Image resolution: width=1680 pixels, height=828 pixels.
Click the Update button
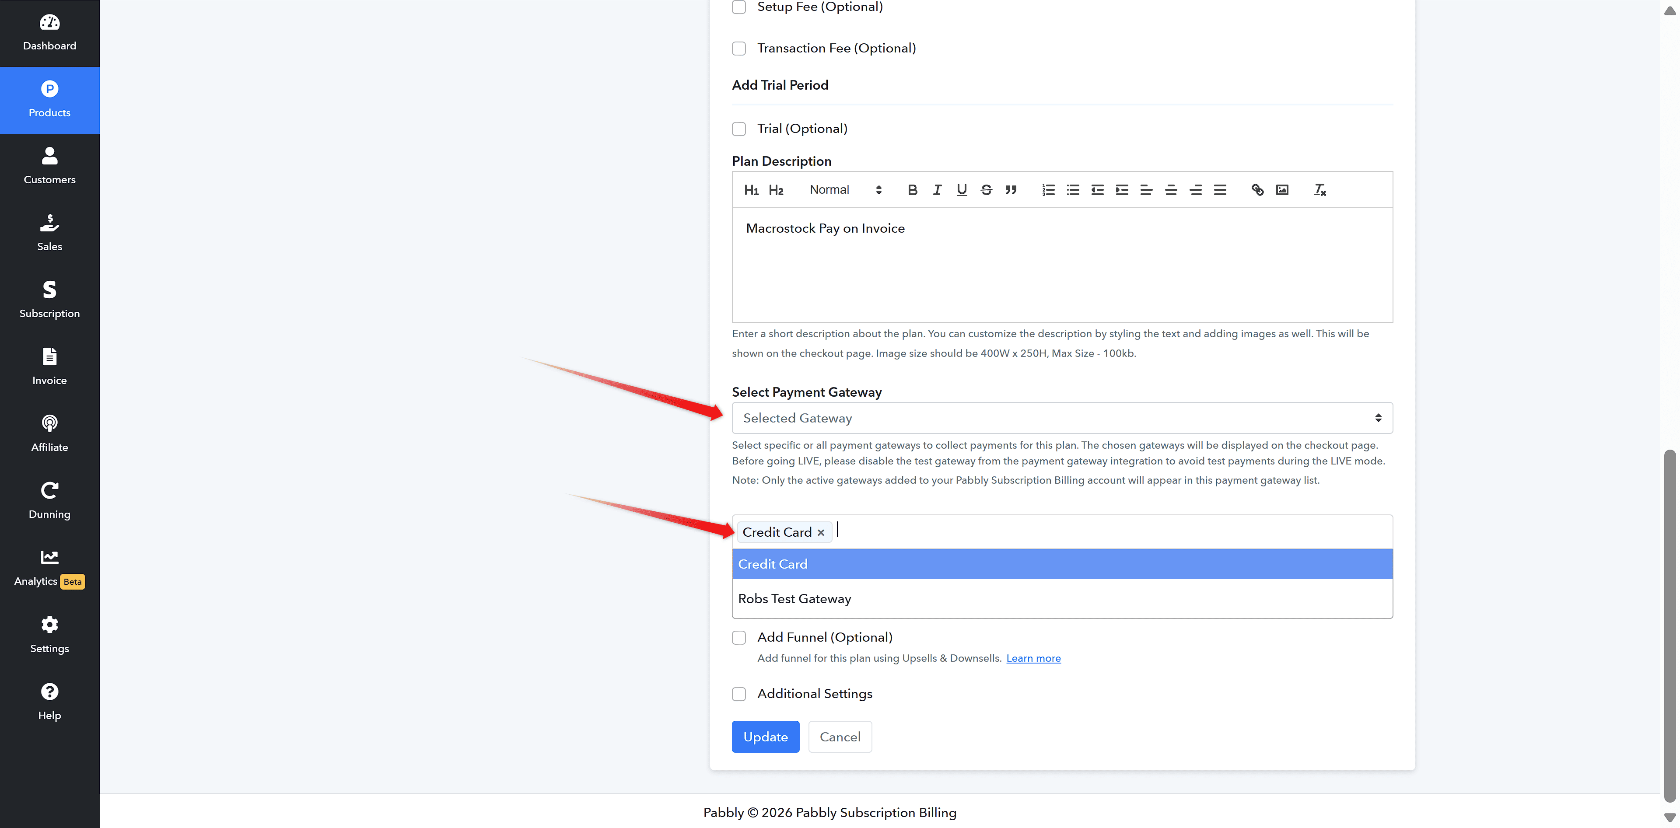(766, 737)
